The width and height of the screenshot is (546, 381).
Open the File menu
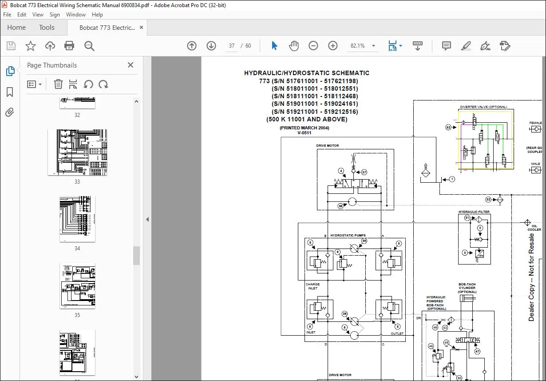(x=7, y=15)
